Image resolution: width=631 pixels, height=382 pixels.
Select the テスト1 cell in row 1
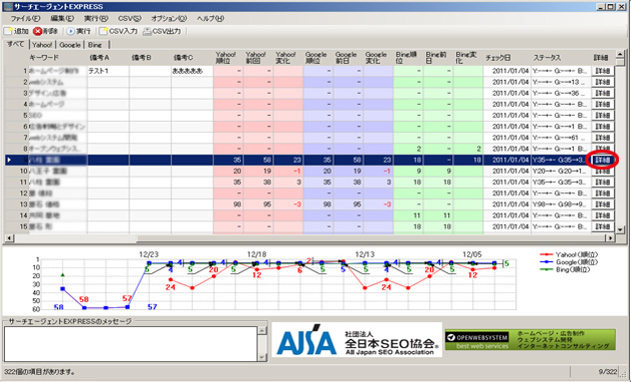(x=108, y=71)
